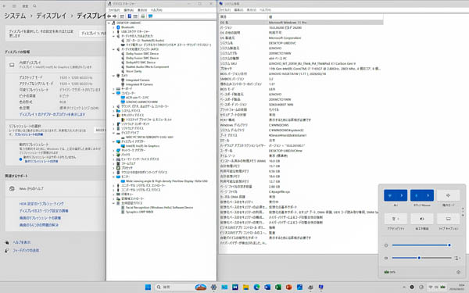The width and height of the screenshot is (469, 293).
Task: Open 表示(V) menu in Device Manager
Action: pyautogui.click(x=142, y=10)
